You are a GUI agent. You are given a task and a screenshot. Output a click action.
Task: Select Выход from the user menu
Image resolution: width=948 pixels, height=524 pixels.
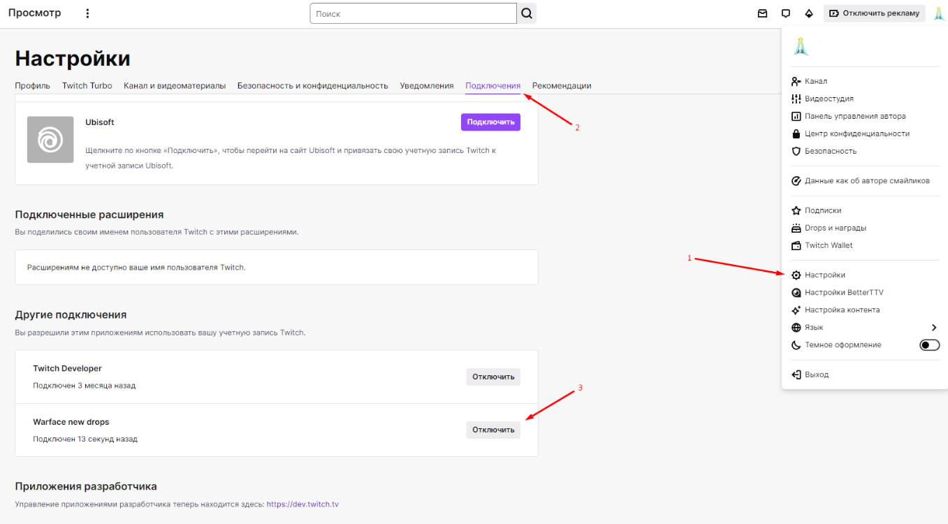pos(816,374)
